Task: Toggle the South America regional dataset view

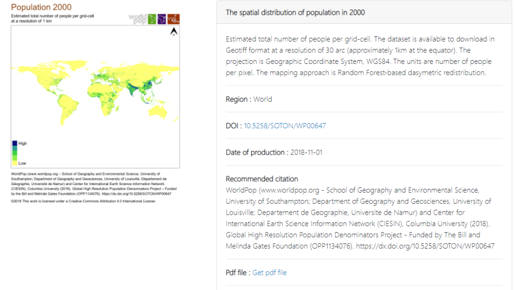Action: coord(152,19)
